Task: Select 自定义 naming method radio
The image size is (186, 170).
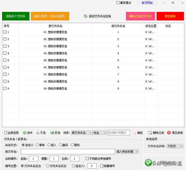Action: click(23, 145)
